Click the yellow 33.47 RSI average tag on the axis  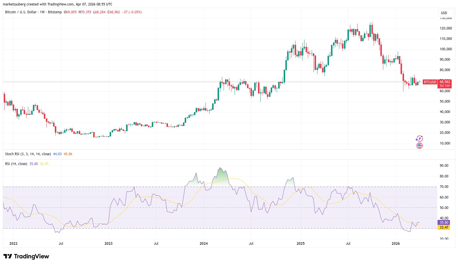click(x=444, y=227)
